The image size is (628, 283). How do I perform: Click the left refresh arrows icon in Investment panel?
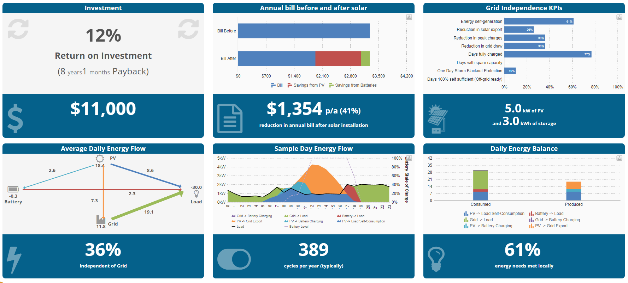(18, 29)
